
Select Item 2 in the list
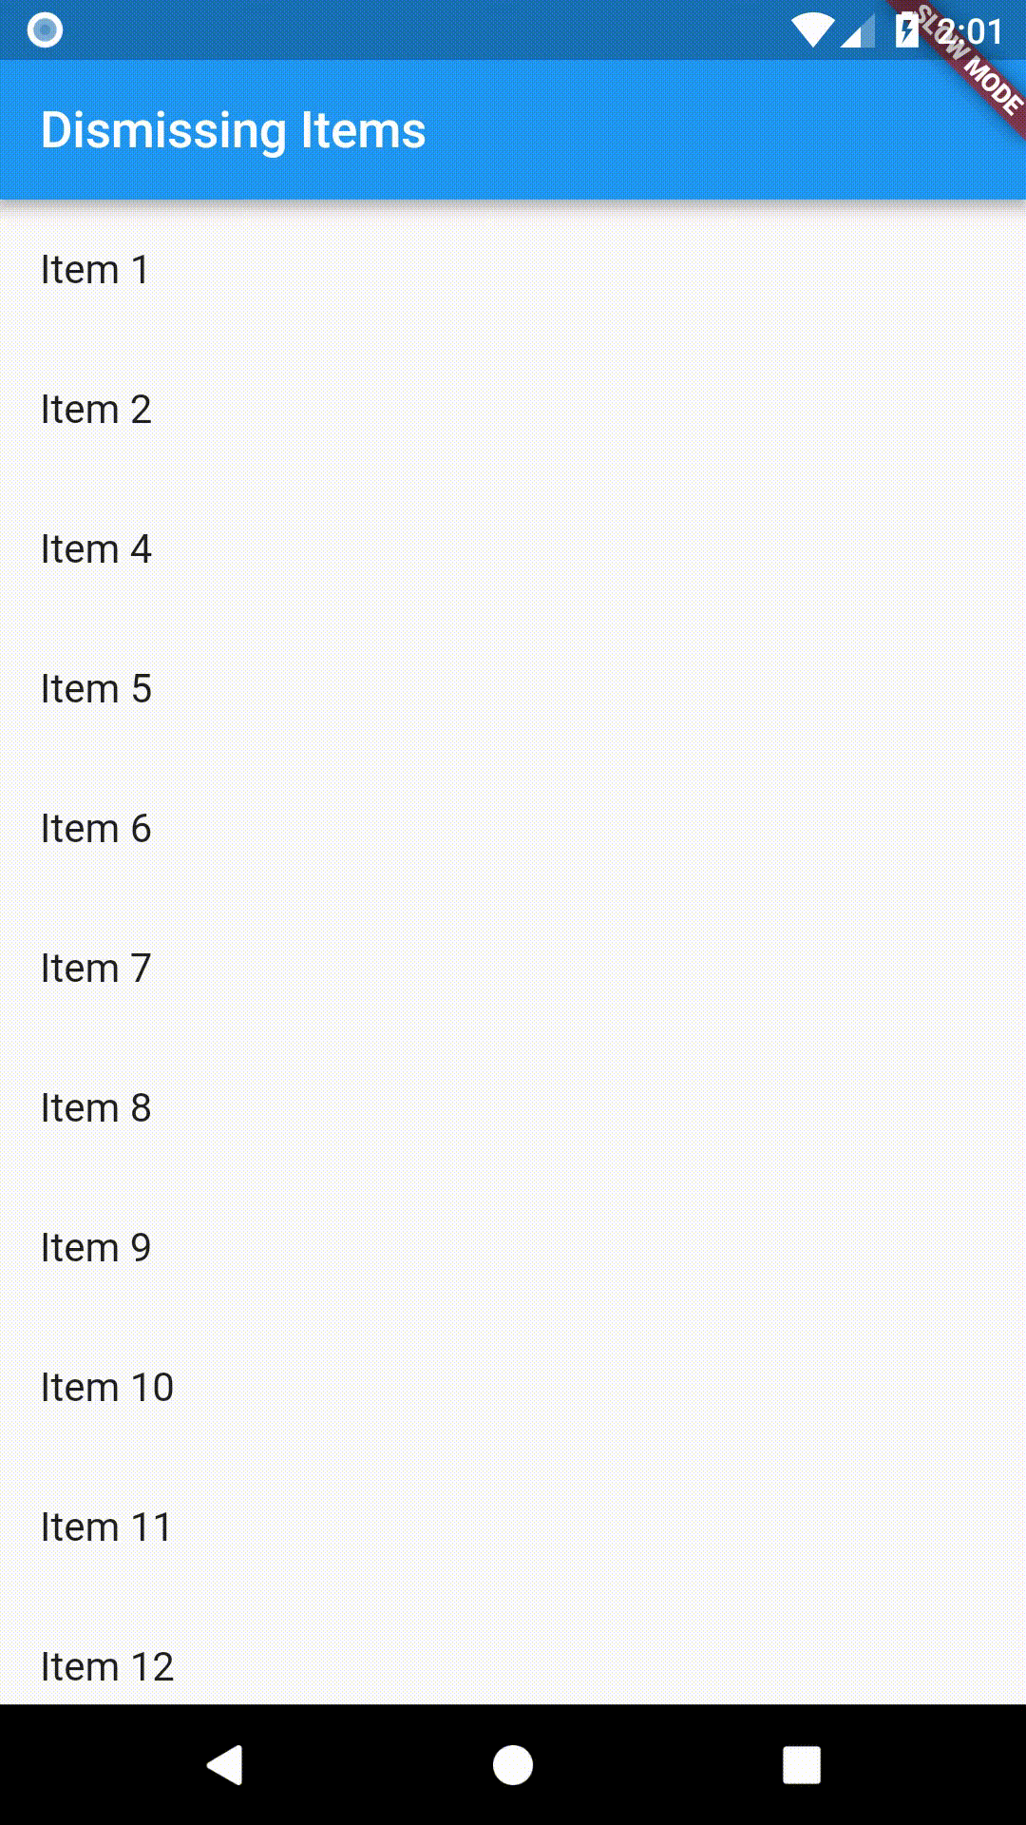tap(96, 410)
